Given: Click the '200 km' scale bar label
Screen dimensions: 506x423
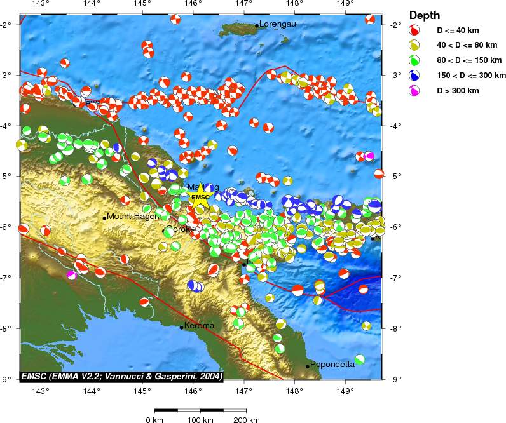Looking at the screenshot, I should point(247,420).
